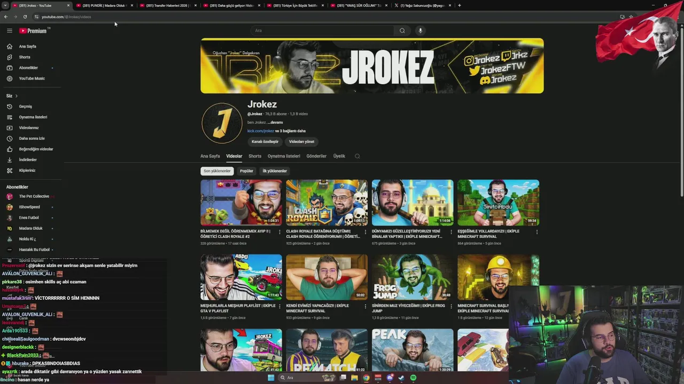684x384 pixels.
Task: Open the PEAK video thumbnail
Action: click(x=413, y=350)
